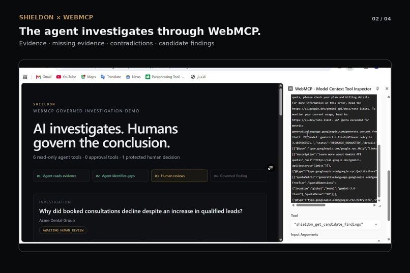Click the demo page scroll down arrow
The width and height of the screenshot is (410, 273).
tap(281, 239)
